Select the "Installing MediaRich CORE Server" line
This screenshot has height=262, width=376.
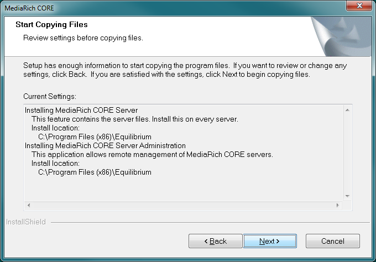point(81,110)
